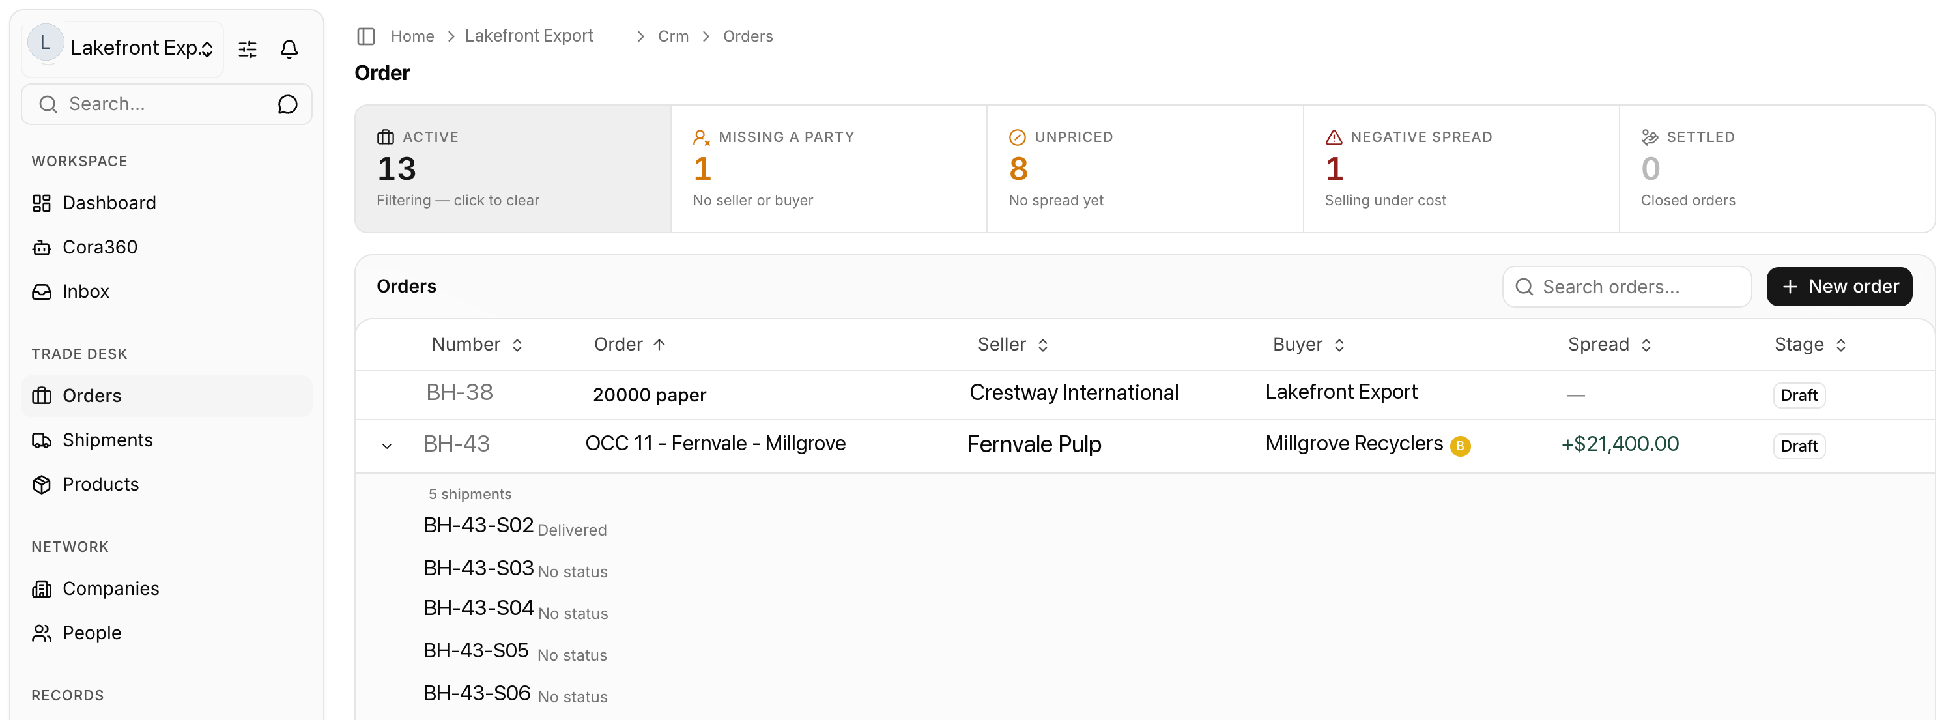Focus the sidebar Search field
Screen dimensions: 1957x720
(x=166, y=104)
